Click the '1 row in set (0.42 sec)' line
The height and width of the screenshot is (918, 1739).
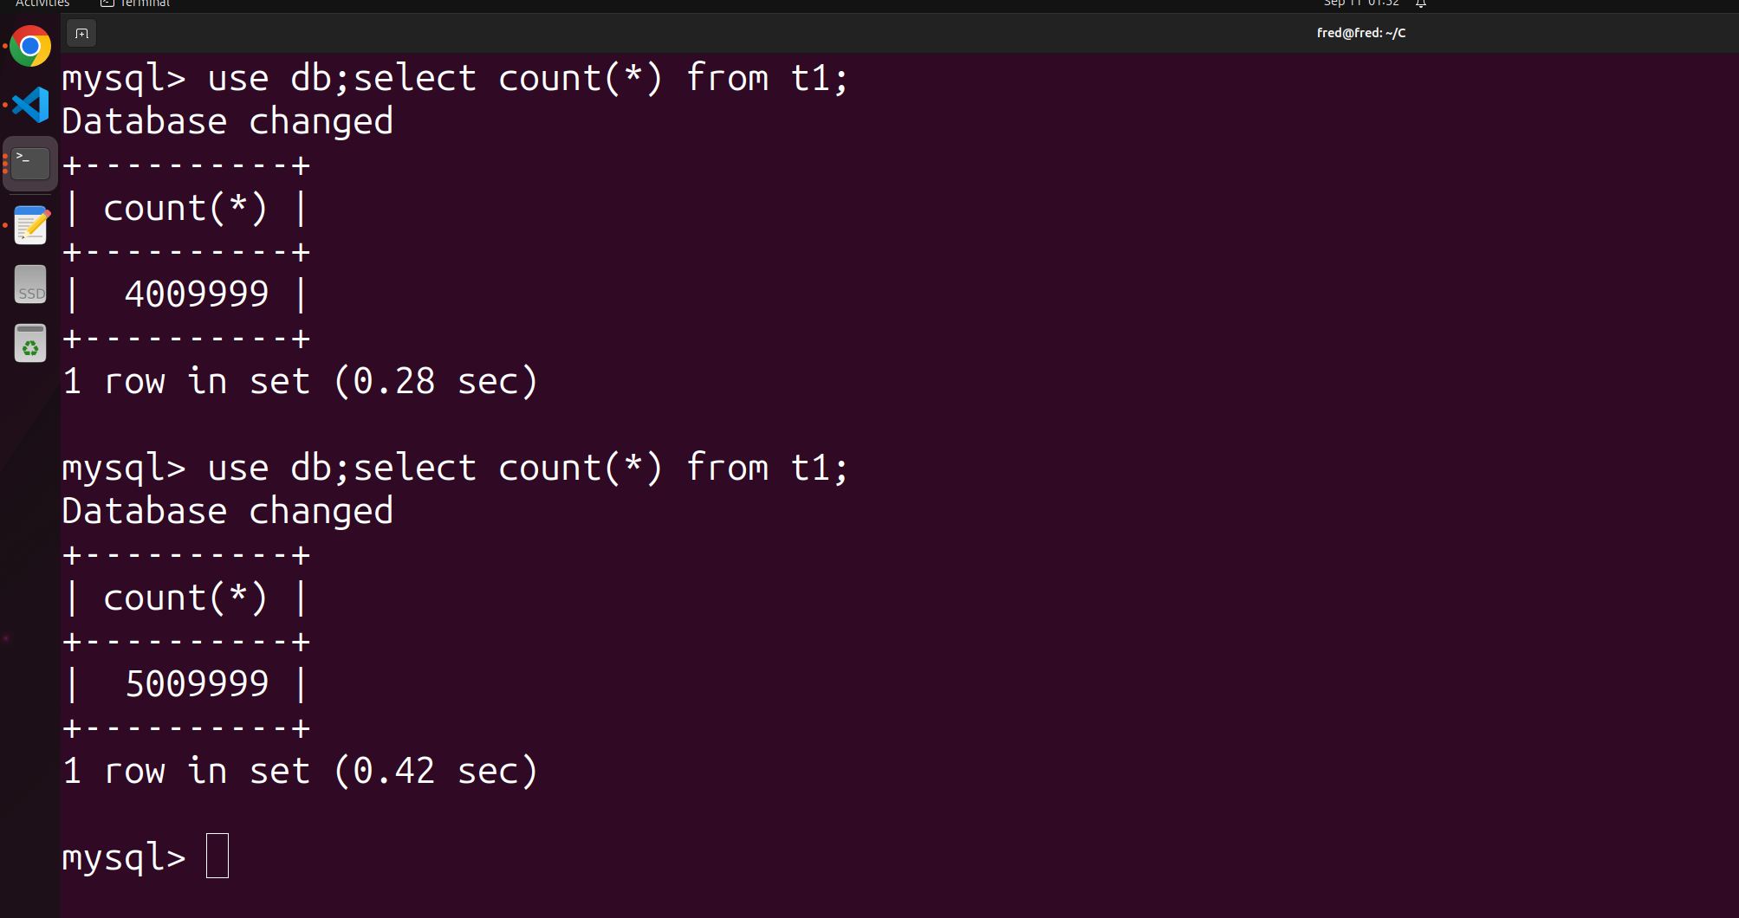(x=300, y=772)
